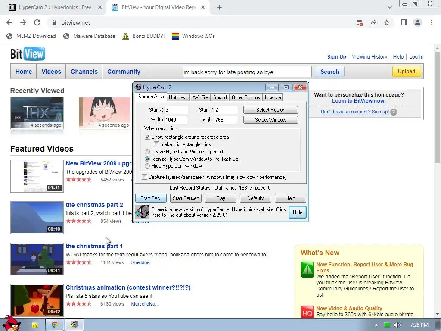Screen dimensions: 441x331
Task: Click the Start X field
Action: pyautogui.click(x=176, y=110)
